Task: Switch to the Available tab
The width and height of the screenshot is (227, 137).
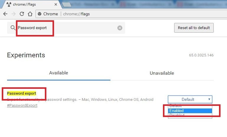Action: pos(59,73)
